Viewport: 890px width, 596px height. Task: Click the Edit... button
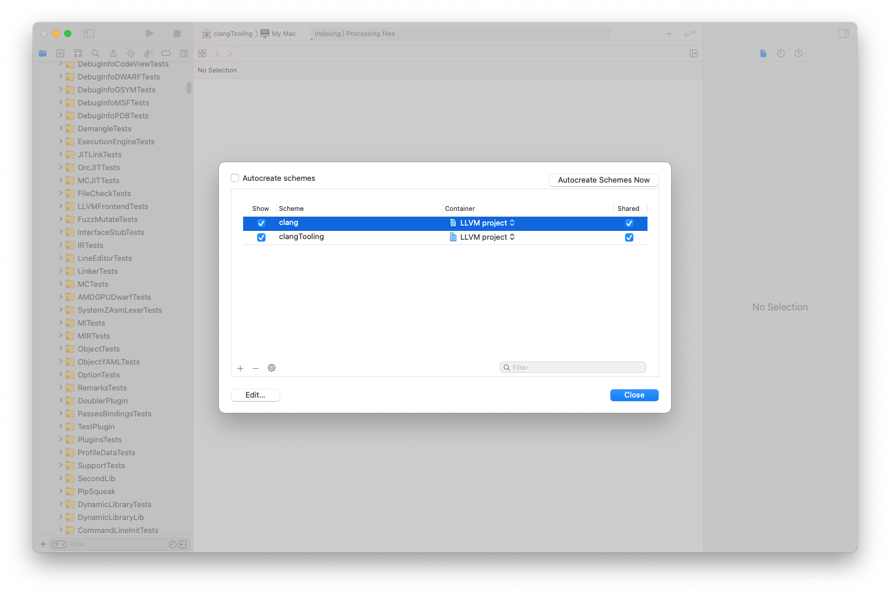tap(255, 395)
